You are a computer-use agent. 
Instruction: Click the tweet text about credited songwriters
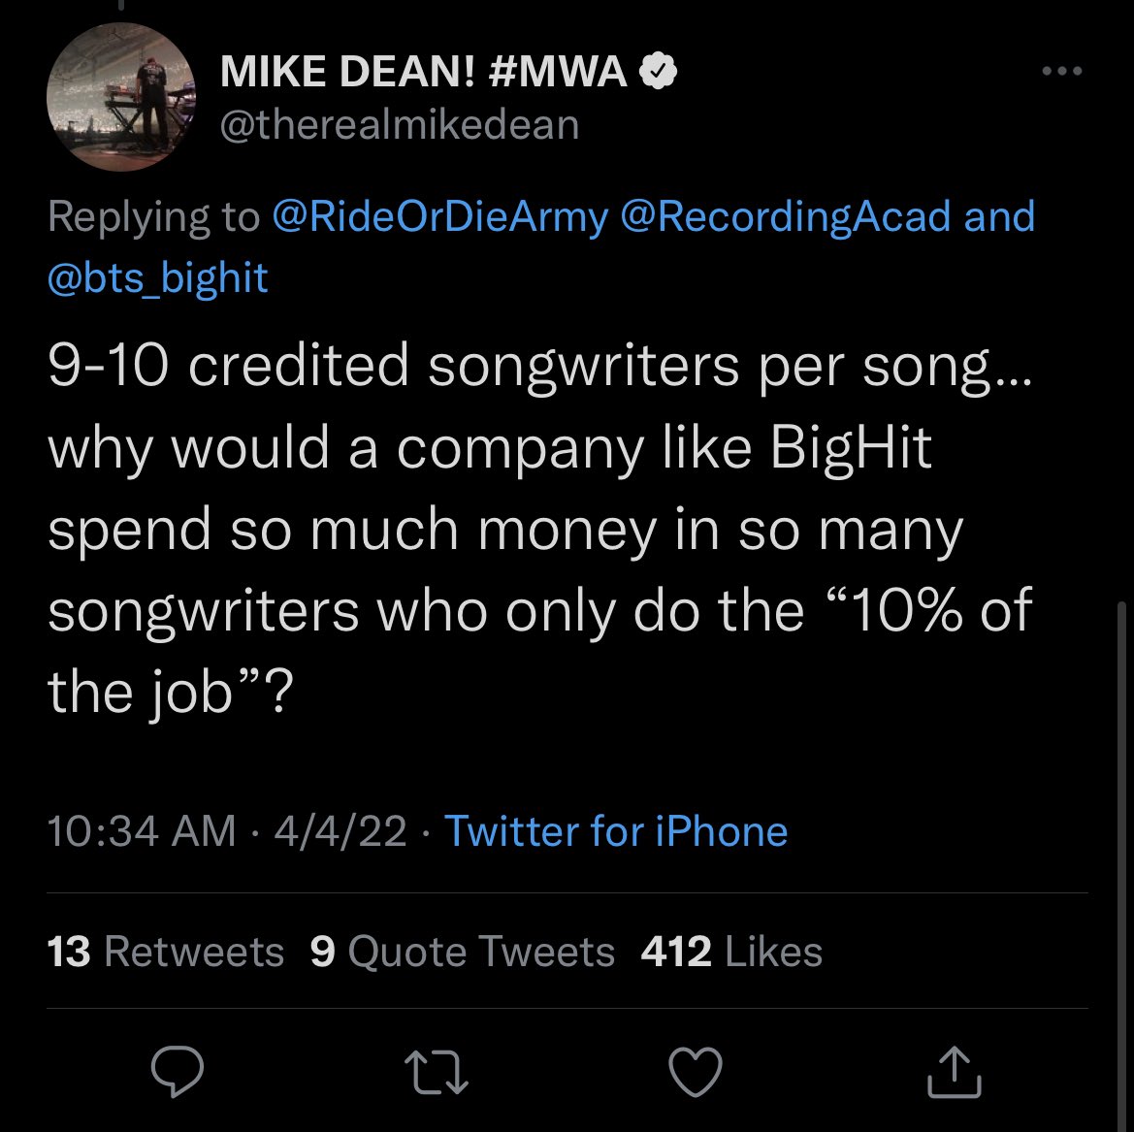pos(538,529)
